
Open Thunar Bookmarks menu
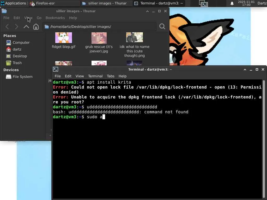click(x=55, y=18)
